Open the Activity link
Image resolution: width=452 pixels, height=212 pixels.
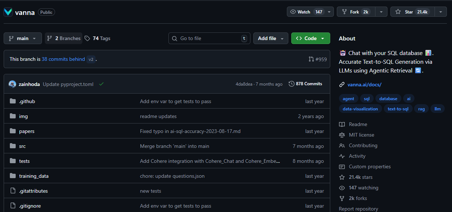click(352, 156)
